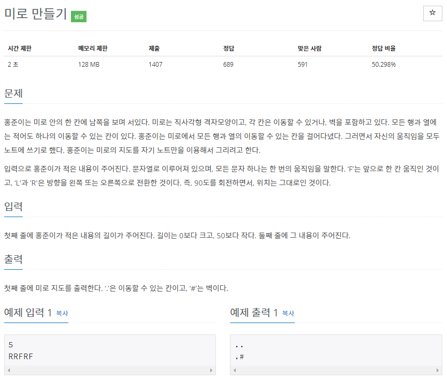Click the green 성공 badge
Image resolution: width=447 pixels, height=383 pixels.
(x=79, y=17)
